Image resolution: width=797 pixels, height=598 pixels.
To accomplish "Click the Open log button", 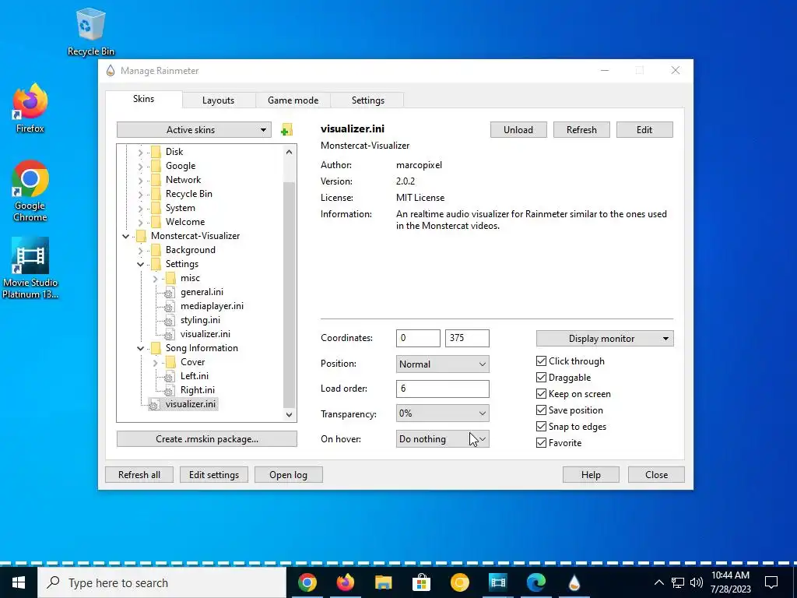I will click(x=288, y=474).
